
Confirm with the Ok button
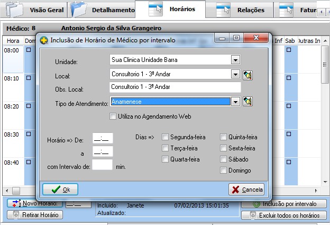click(60, 190)
